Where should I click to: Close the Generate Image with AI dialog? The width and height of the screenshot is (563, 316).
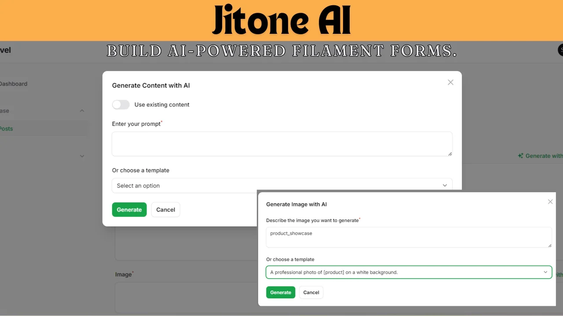pos(550,201)
